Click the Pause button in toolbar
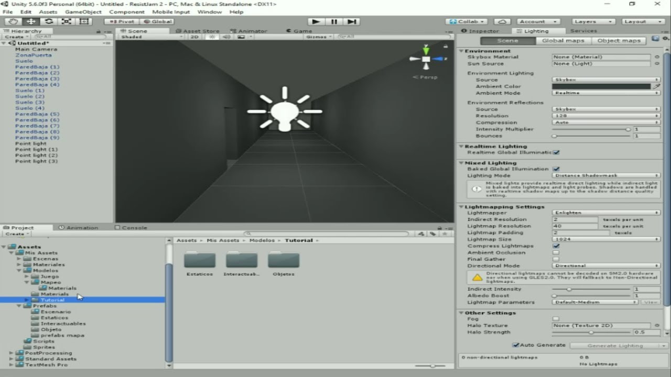 [x=333, y=21]
